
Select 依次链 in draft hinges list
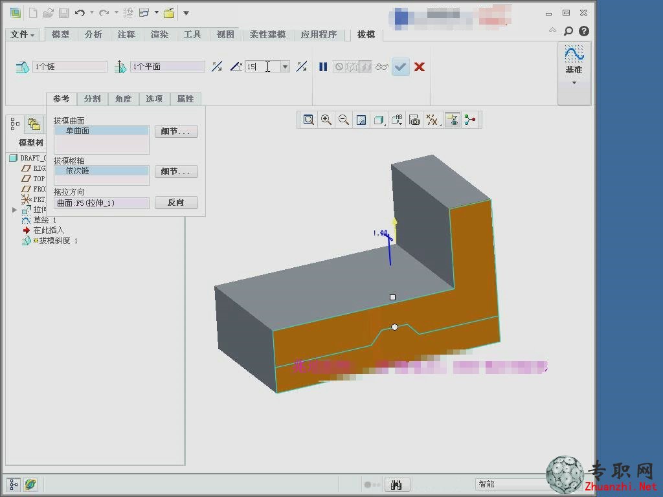pos(102,171)
